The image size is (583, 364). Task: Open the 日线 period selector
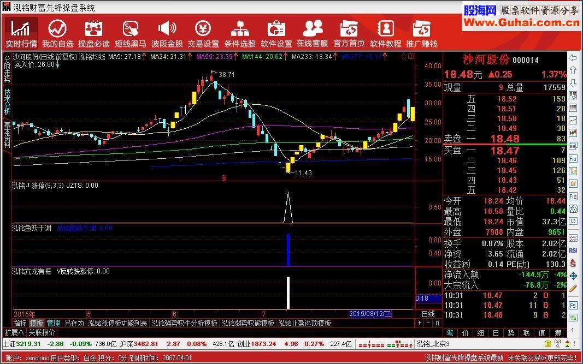tap(429, 314)
